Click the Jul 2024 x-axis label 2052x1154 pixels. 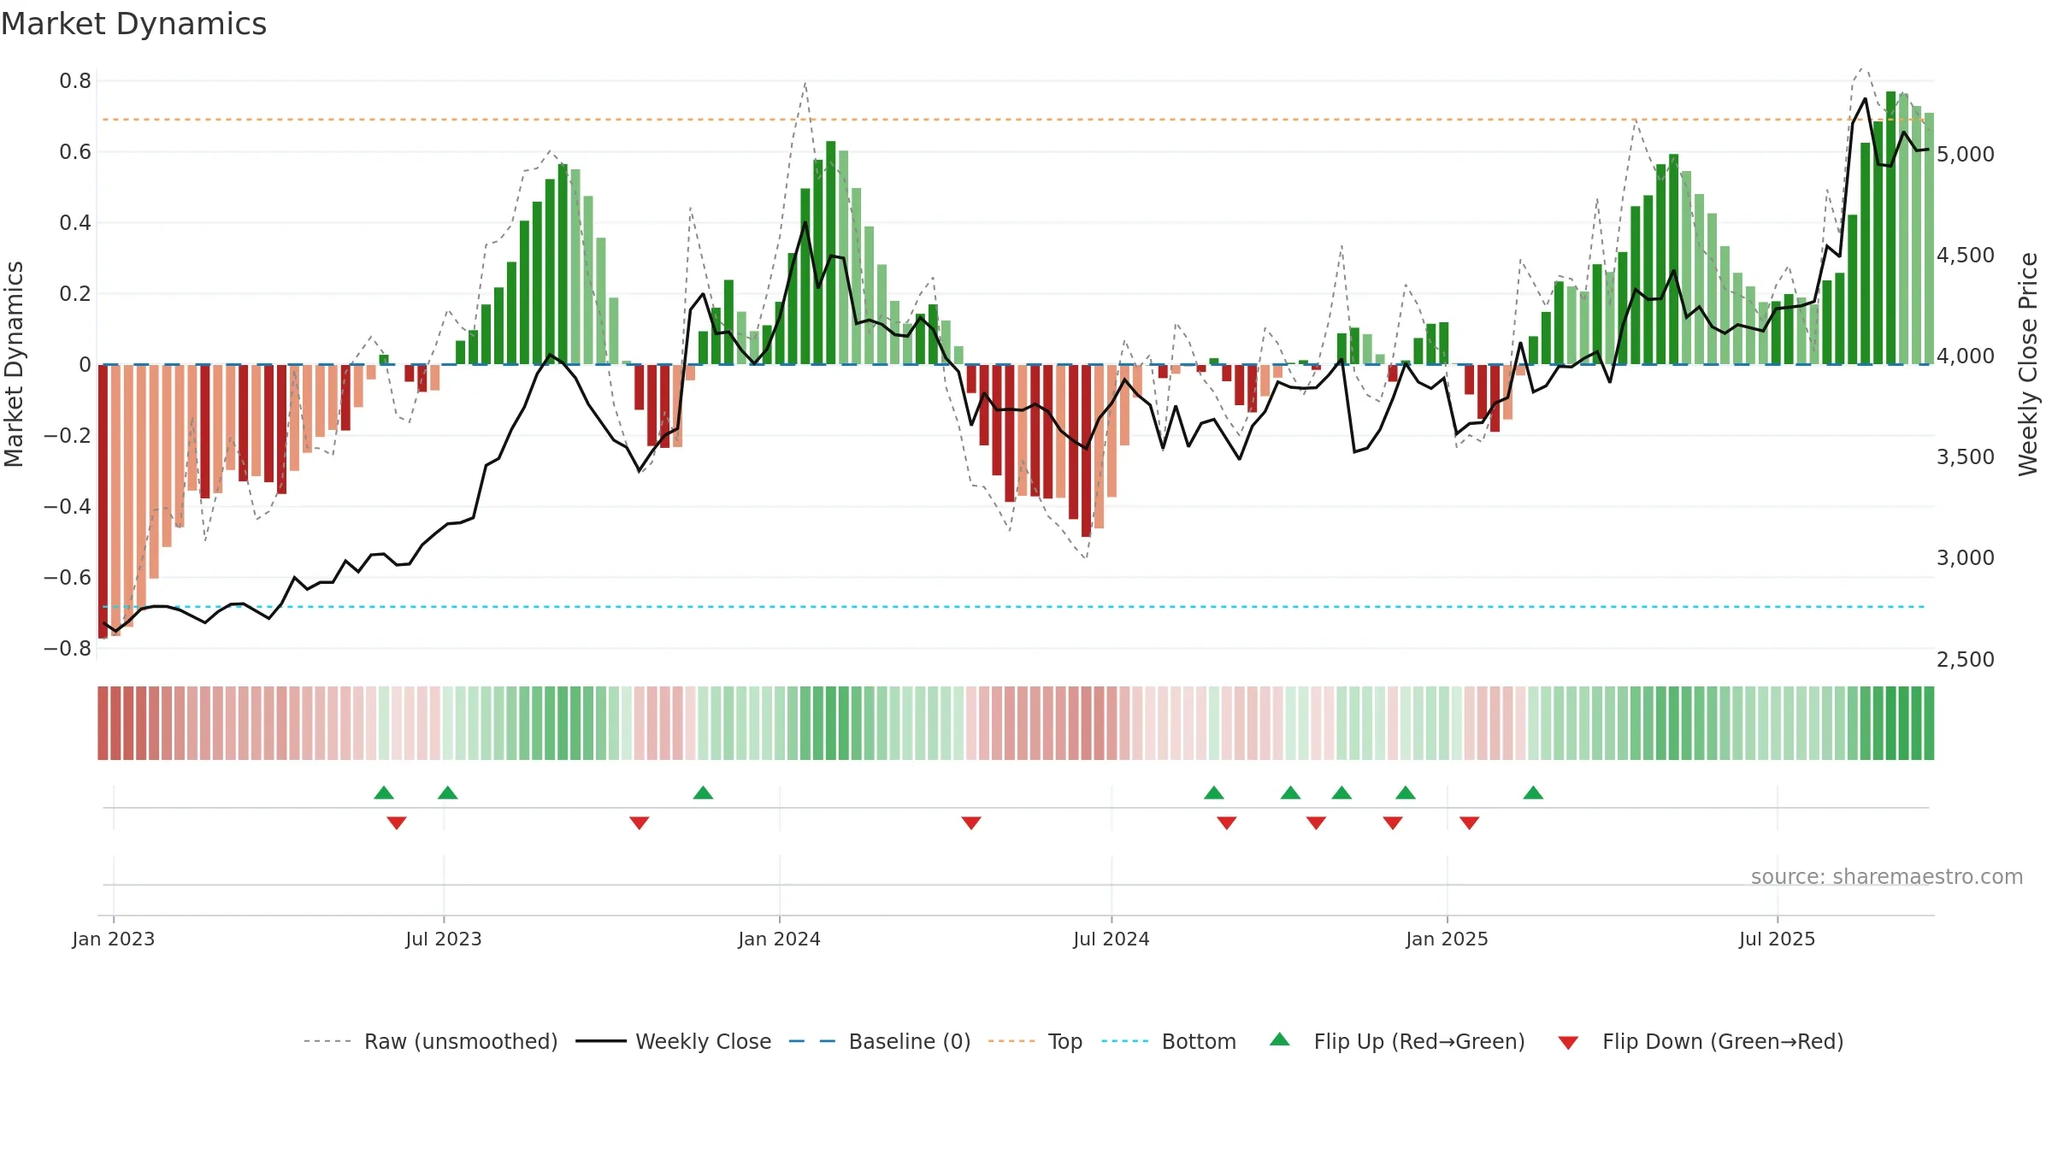tap(1111, 939)
